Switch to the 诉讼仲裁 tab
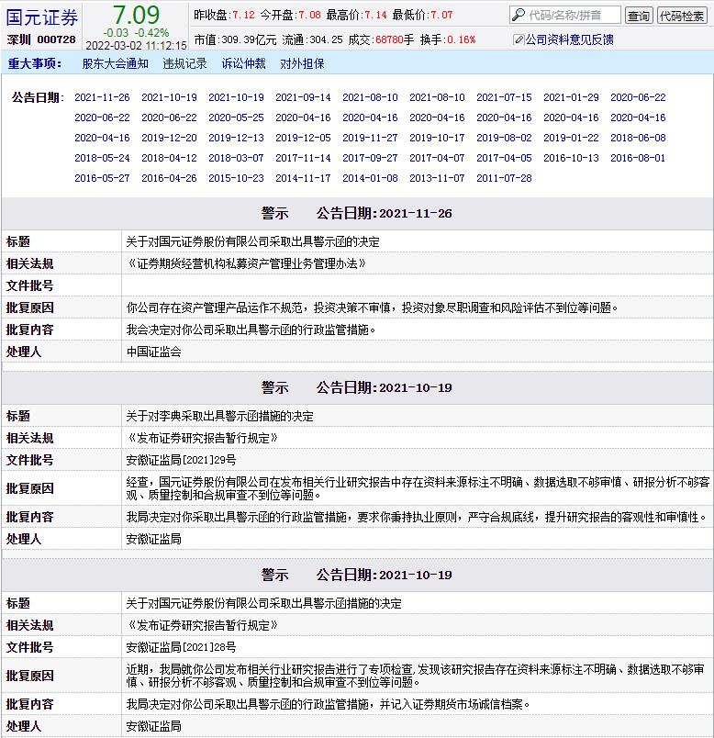This screenshot has width=714, height=738. point(244,63)
